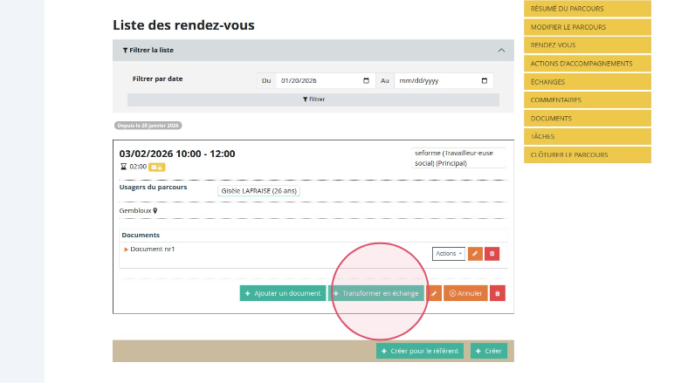The height and width of the screenshot is (383, 681).
Task: Open calendar picker for the Du date
Action: pyautogui.click(x=366, y=80)
